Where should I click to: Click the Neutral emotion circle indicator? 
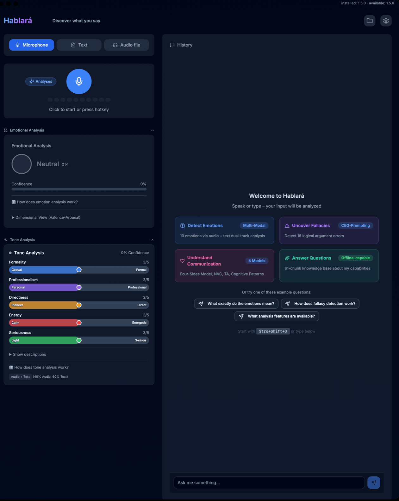click(22, 164)
